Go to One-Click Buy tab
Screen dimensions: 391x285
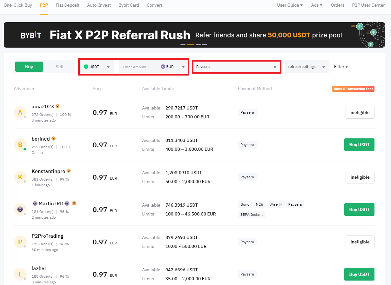click(18, 5)
